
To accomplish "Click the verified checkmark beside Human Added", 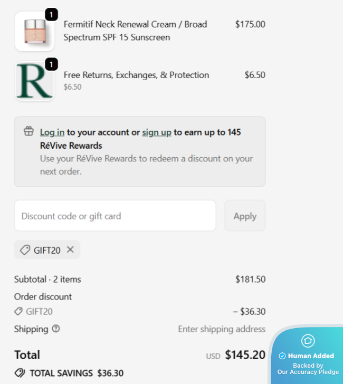I will pyautogui.click(x=282, y=356).
